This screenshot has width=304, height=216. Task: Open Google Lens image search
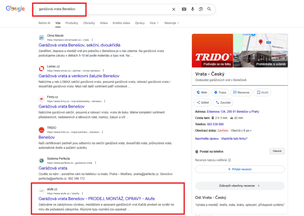coord(201,9)
